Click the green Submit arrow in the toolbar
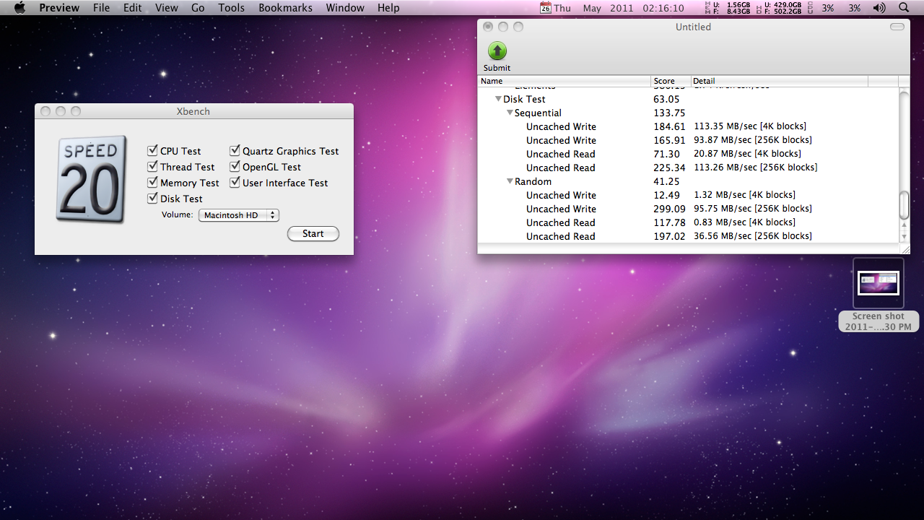Image resolution: width=924 pixels, height=520 pixels. (x=497, y=51)
